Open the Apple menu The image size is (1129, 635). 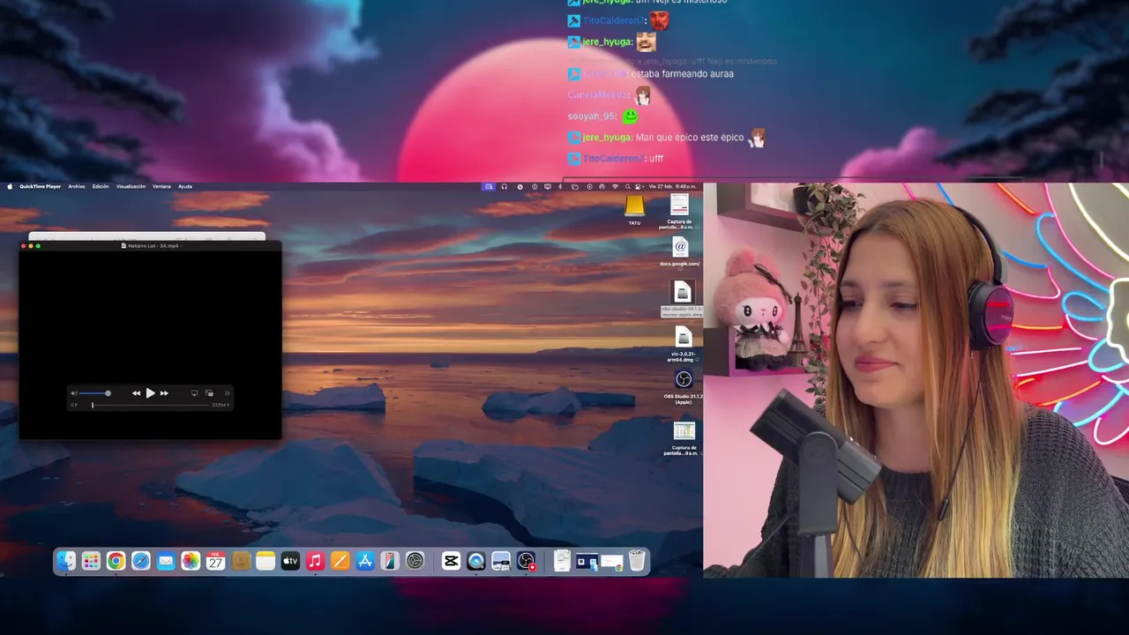pos(11,186)
